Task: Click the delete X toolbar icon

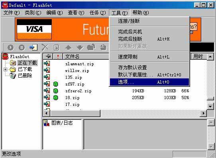Action: pyautogui.click(x=45, y=47)
